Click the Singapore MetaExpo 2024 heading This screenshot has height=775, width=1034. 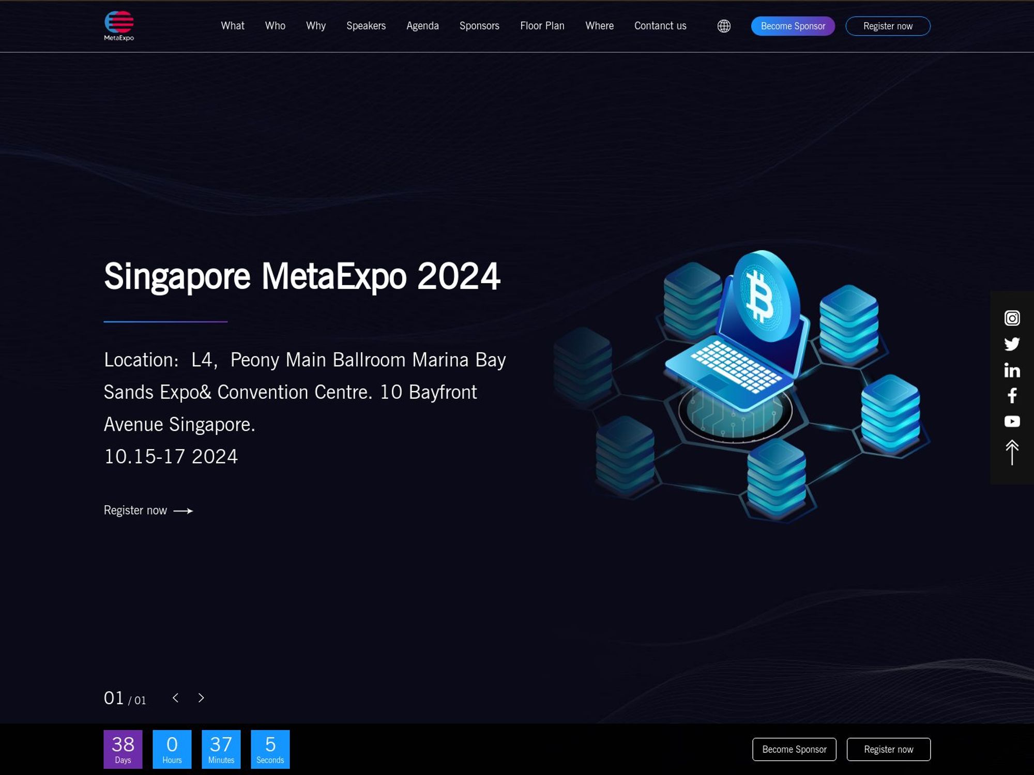(302, 276)
